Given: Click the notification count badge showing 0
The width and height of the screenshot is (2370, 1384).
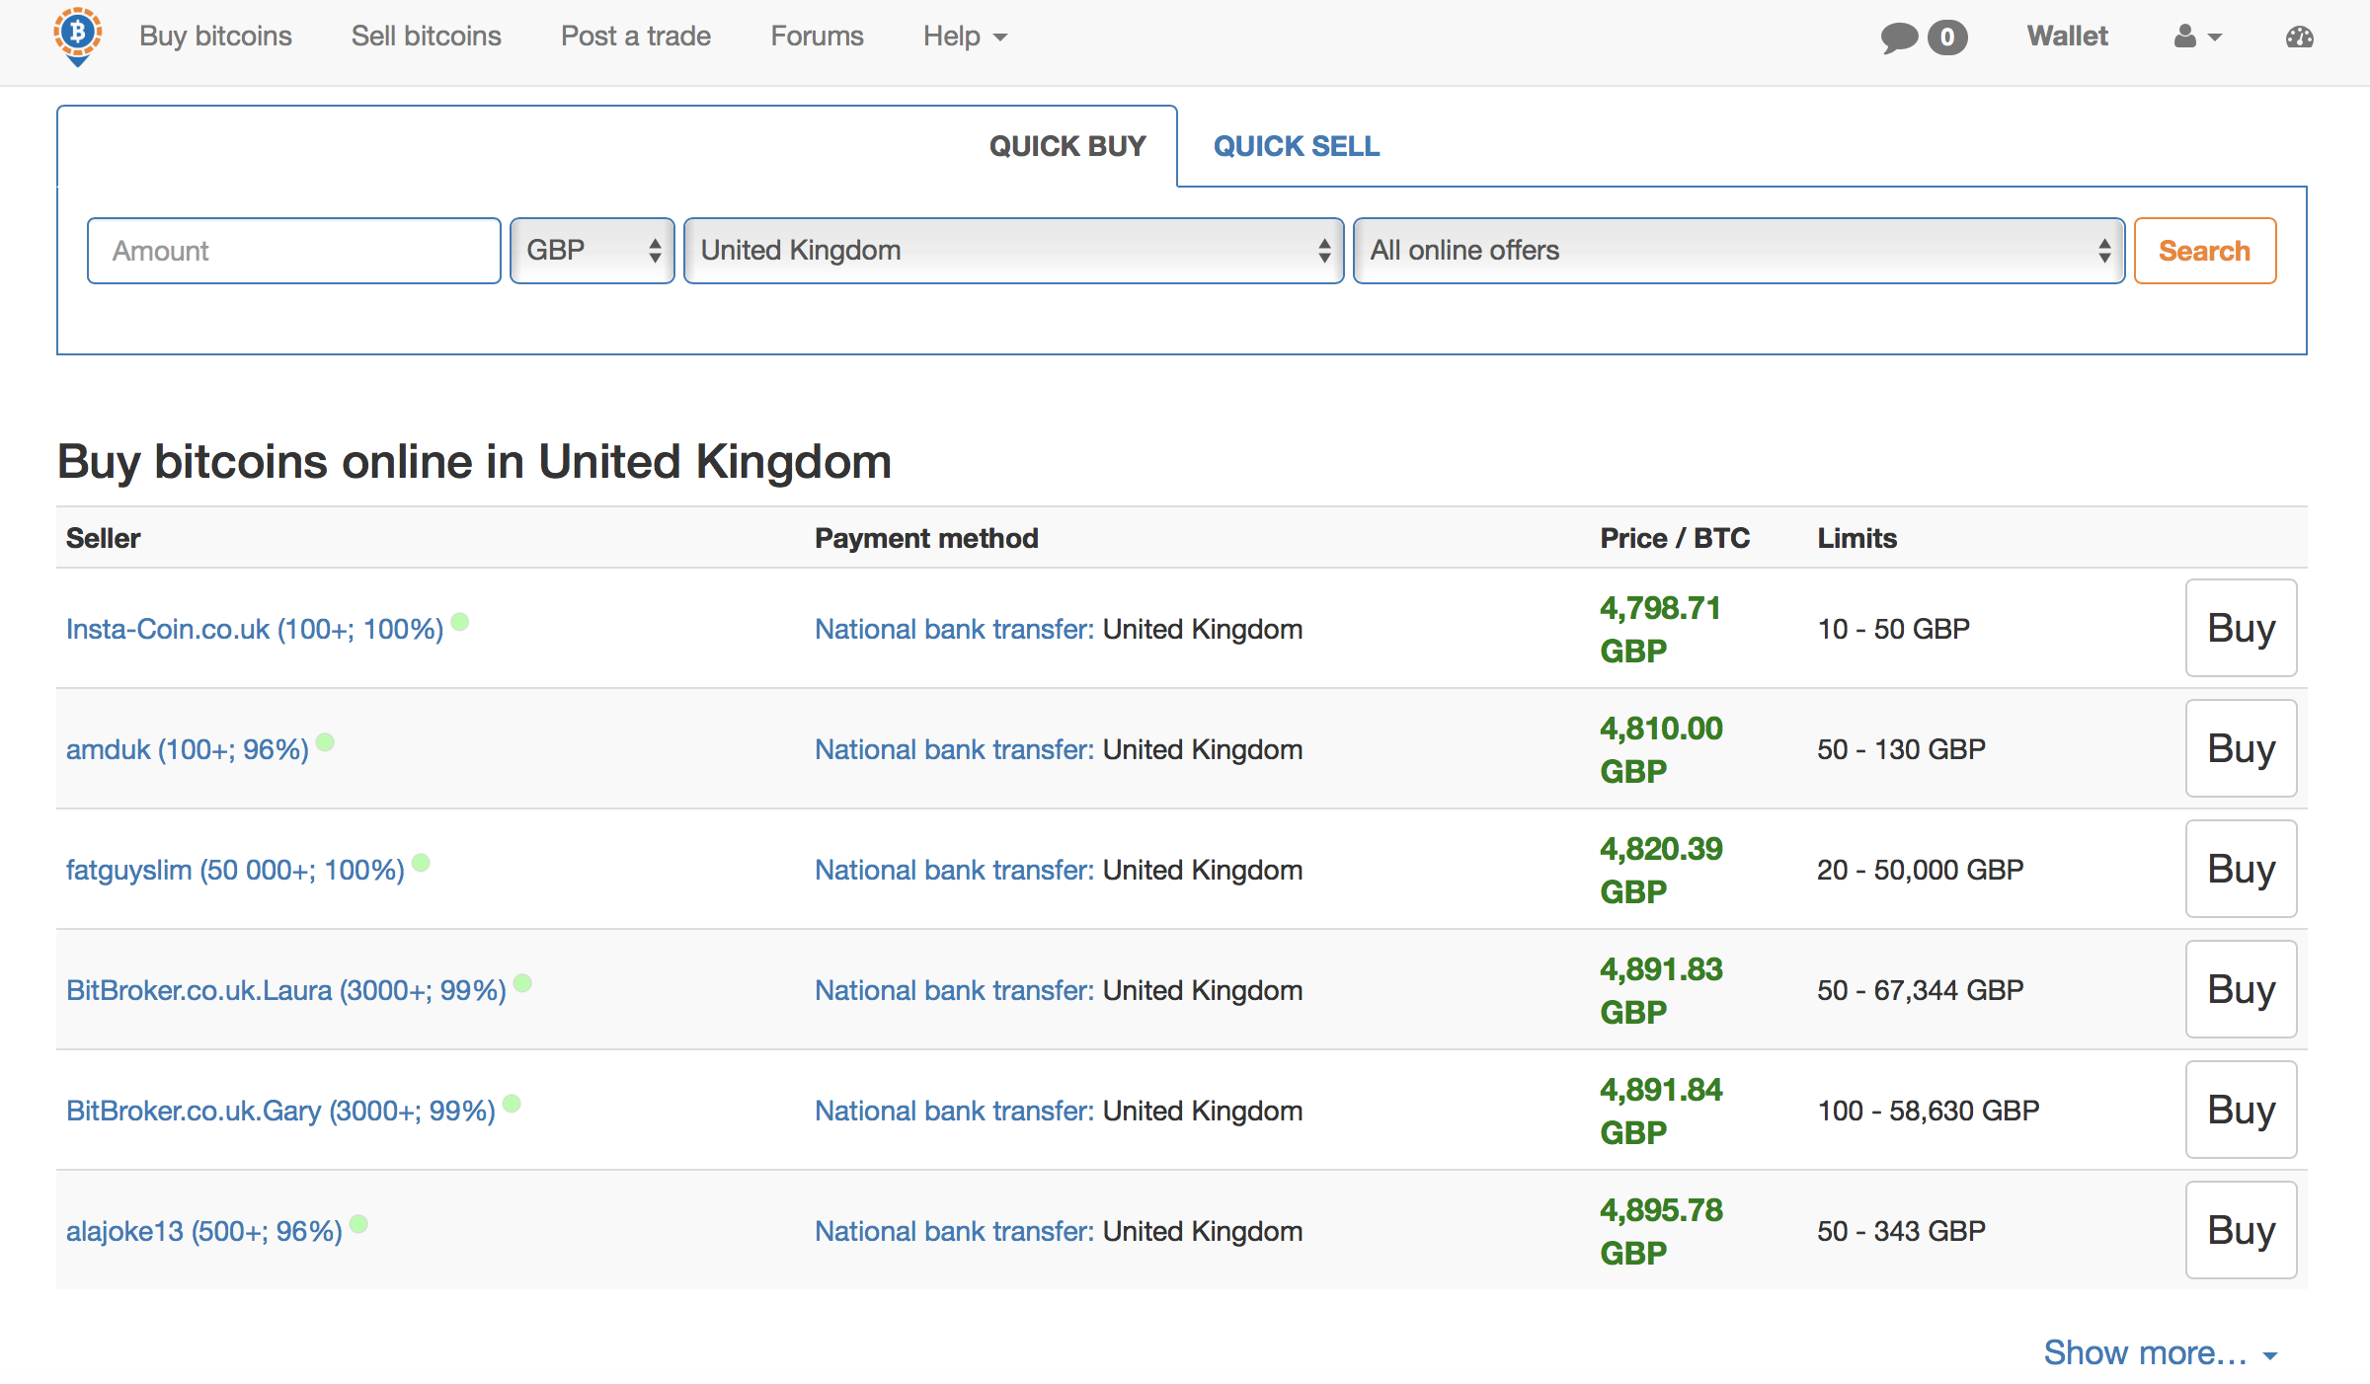Looking at the screenshot, I should pos(1947,38).
